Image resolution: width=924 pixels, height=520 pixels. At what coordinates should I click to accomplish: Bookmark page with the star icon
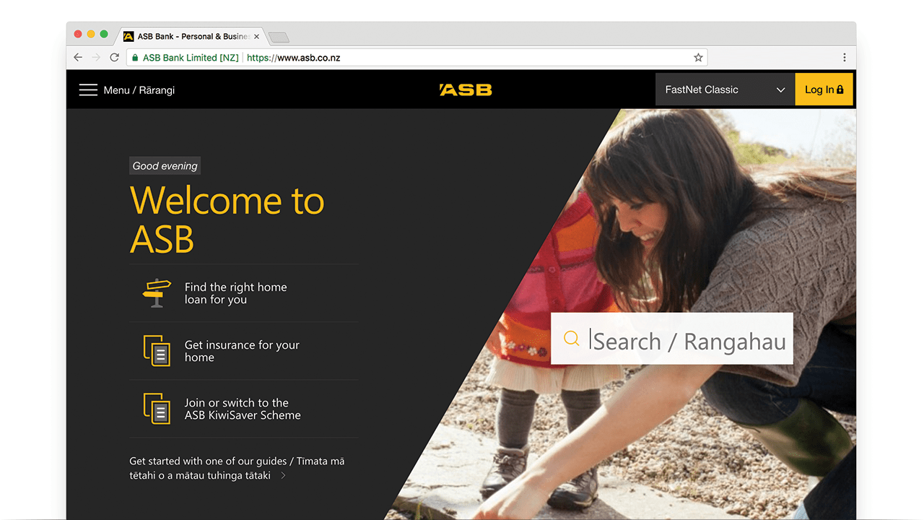point(698,58)
